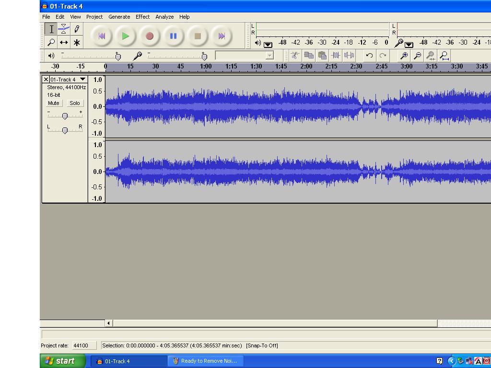Mute the 01-Track 4 track
Viewport: 491px width, 368px height.
pyautogui.click(x=54, y=103)
